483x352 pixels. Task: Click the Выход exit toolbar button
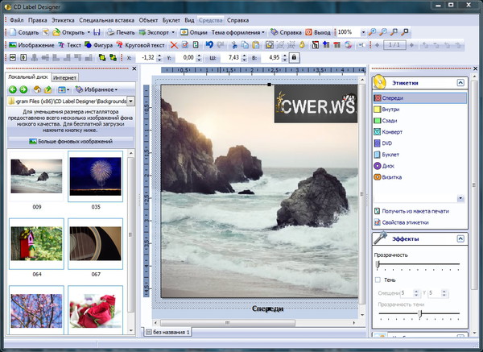pos(319,32)
